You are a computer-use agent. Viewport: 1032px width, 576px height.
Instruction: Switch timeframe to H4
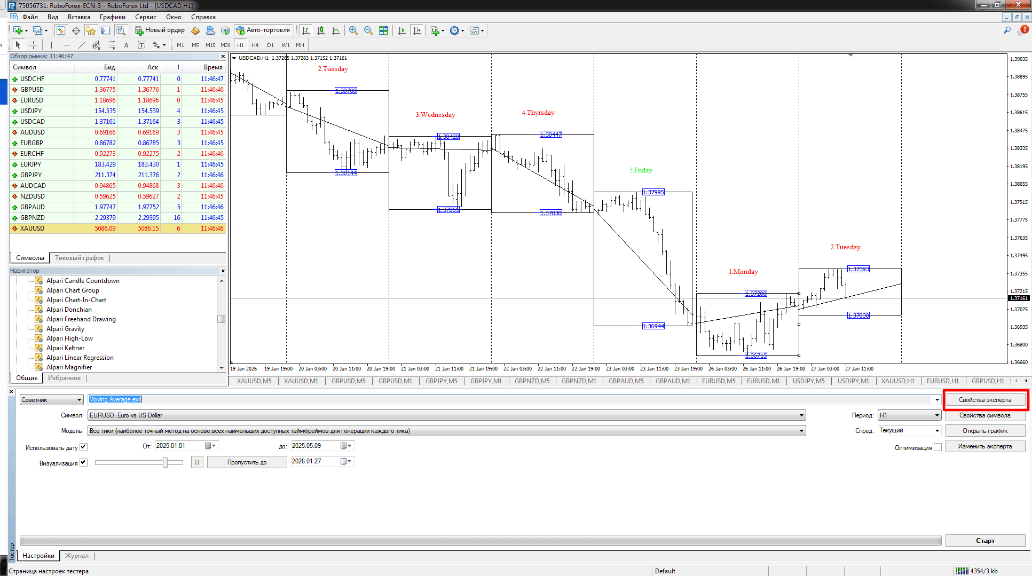255,45
